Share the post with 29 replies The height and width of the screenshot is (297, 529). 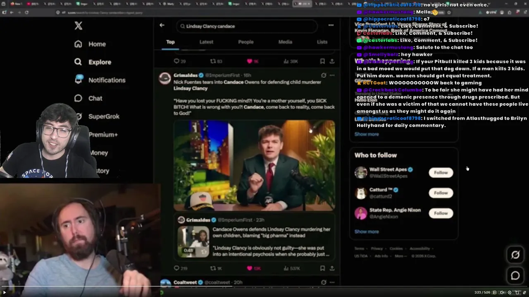tap(332, 61)
